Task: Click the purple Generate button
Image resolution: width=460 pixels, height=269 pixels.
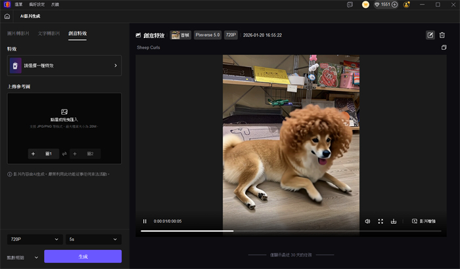Action: click(83, 257)
